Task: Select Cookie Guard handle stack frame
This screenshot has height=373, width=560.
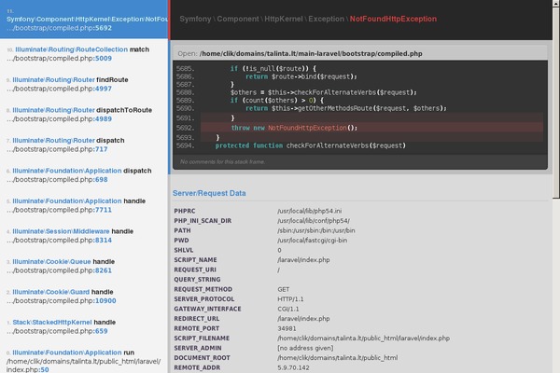Action: click(84, 297)
